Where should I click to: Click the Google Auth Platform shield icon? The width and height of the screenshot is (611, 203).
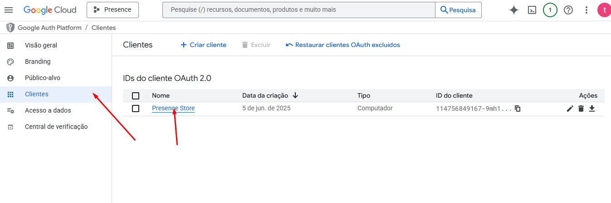[10, 28]
